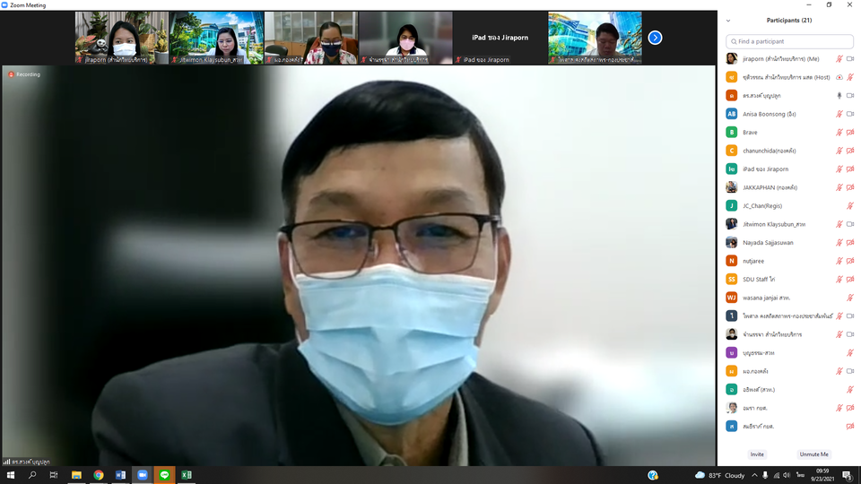Screen dimensions: 861x484
Task: Open Excel from the Windows taskbar
Action: [187, 475]
